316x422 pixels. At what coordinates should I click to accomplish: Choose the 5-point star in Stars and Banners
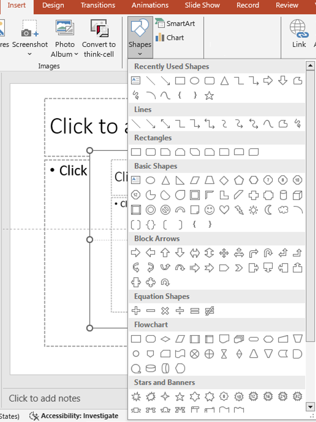pyautogui.click(x=180, y=396)
